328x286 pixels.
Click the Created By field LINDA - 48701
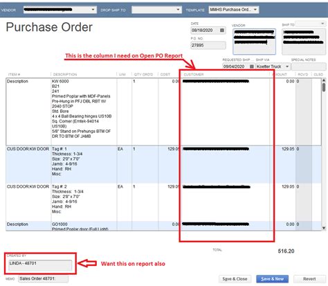coord(40,265)
